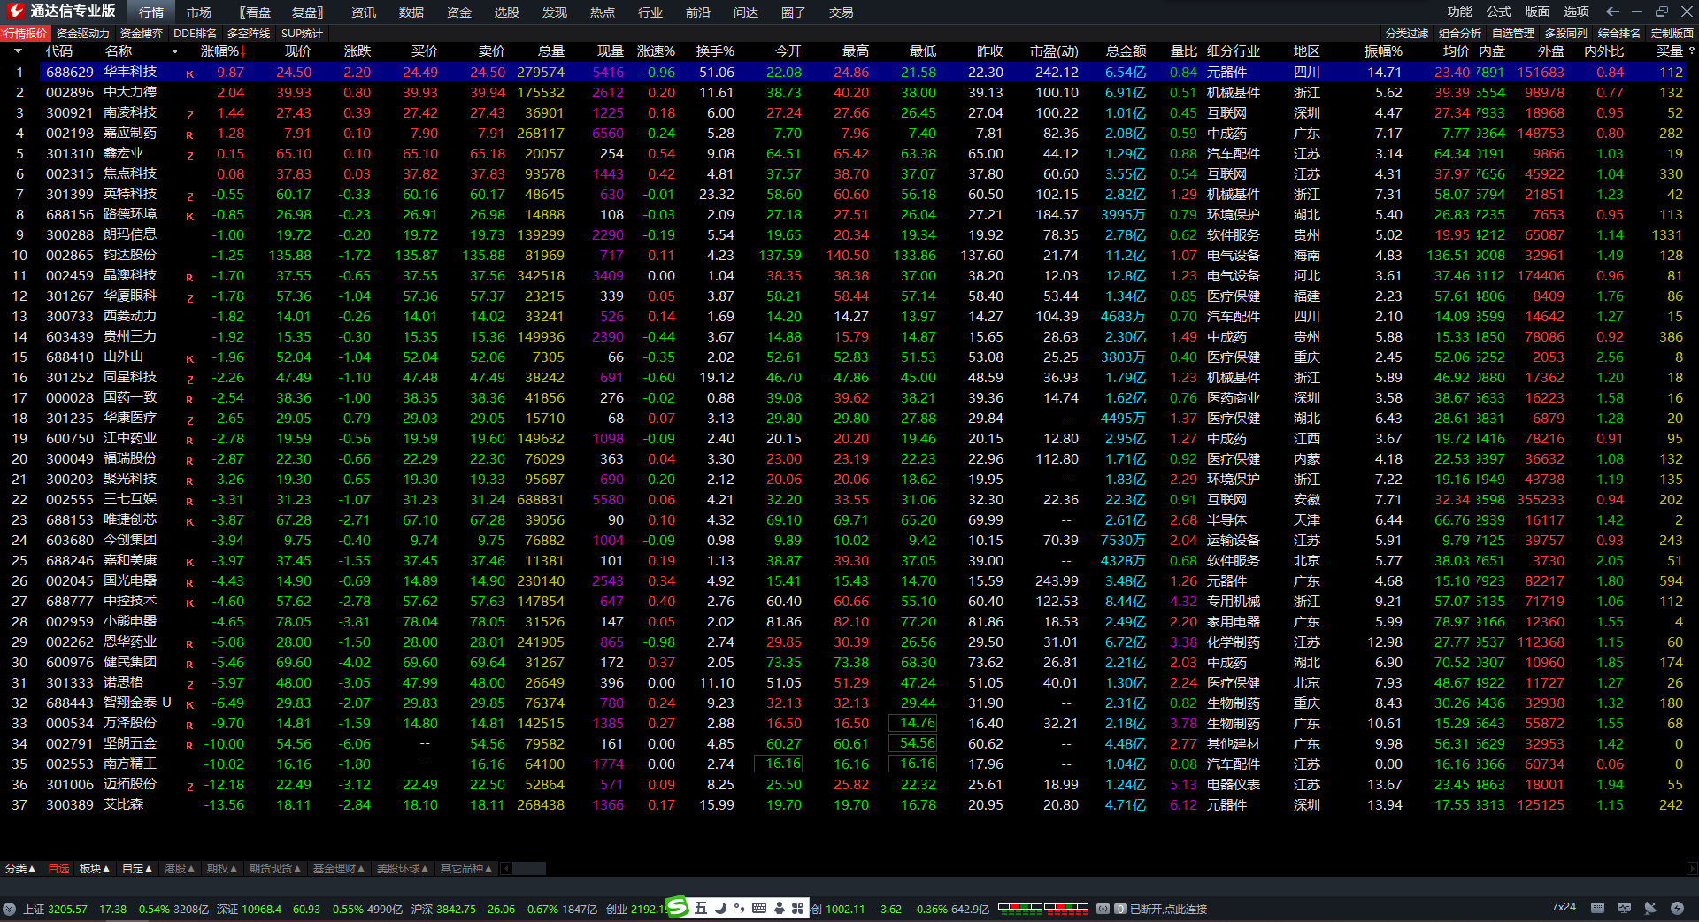The width and height of the screenshot is (1699, 922).
Task: Open the 交易 top menu
Action: [842, 12]
